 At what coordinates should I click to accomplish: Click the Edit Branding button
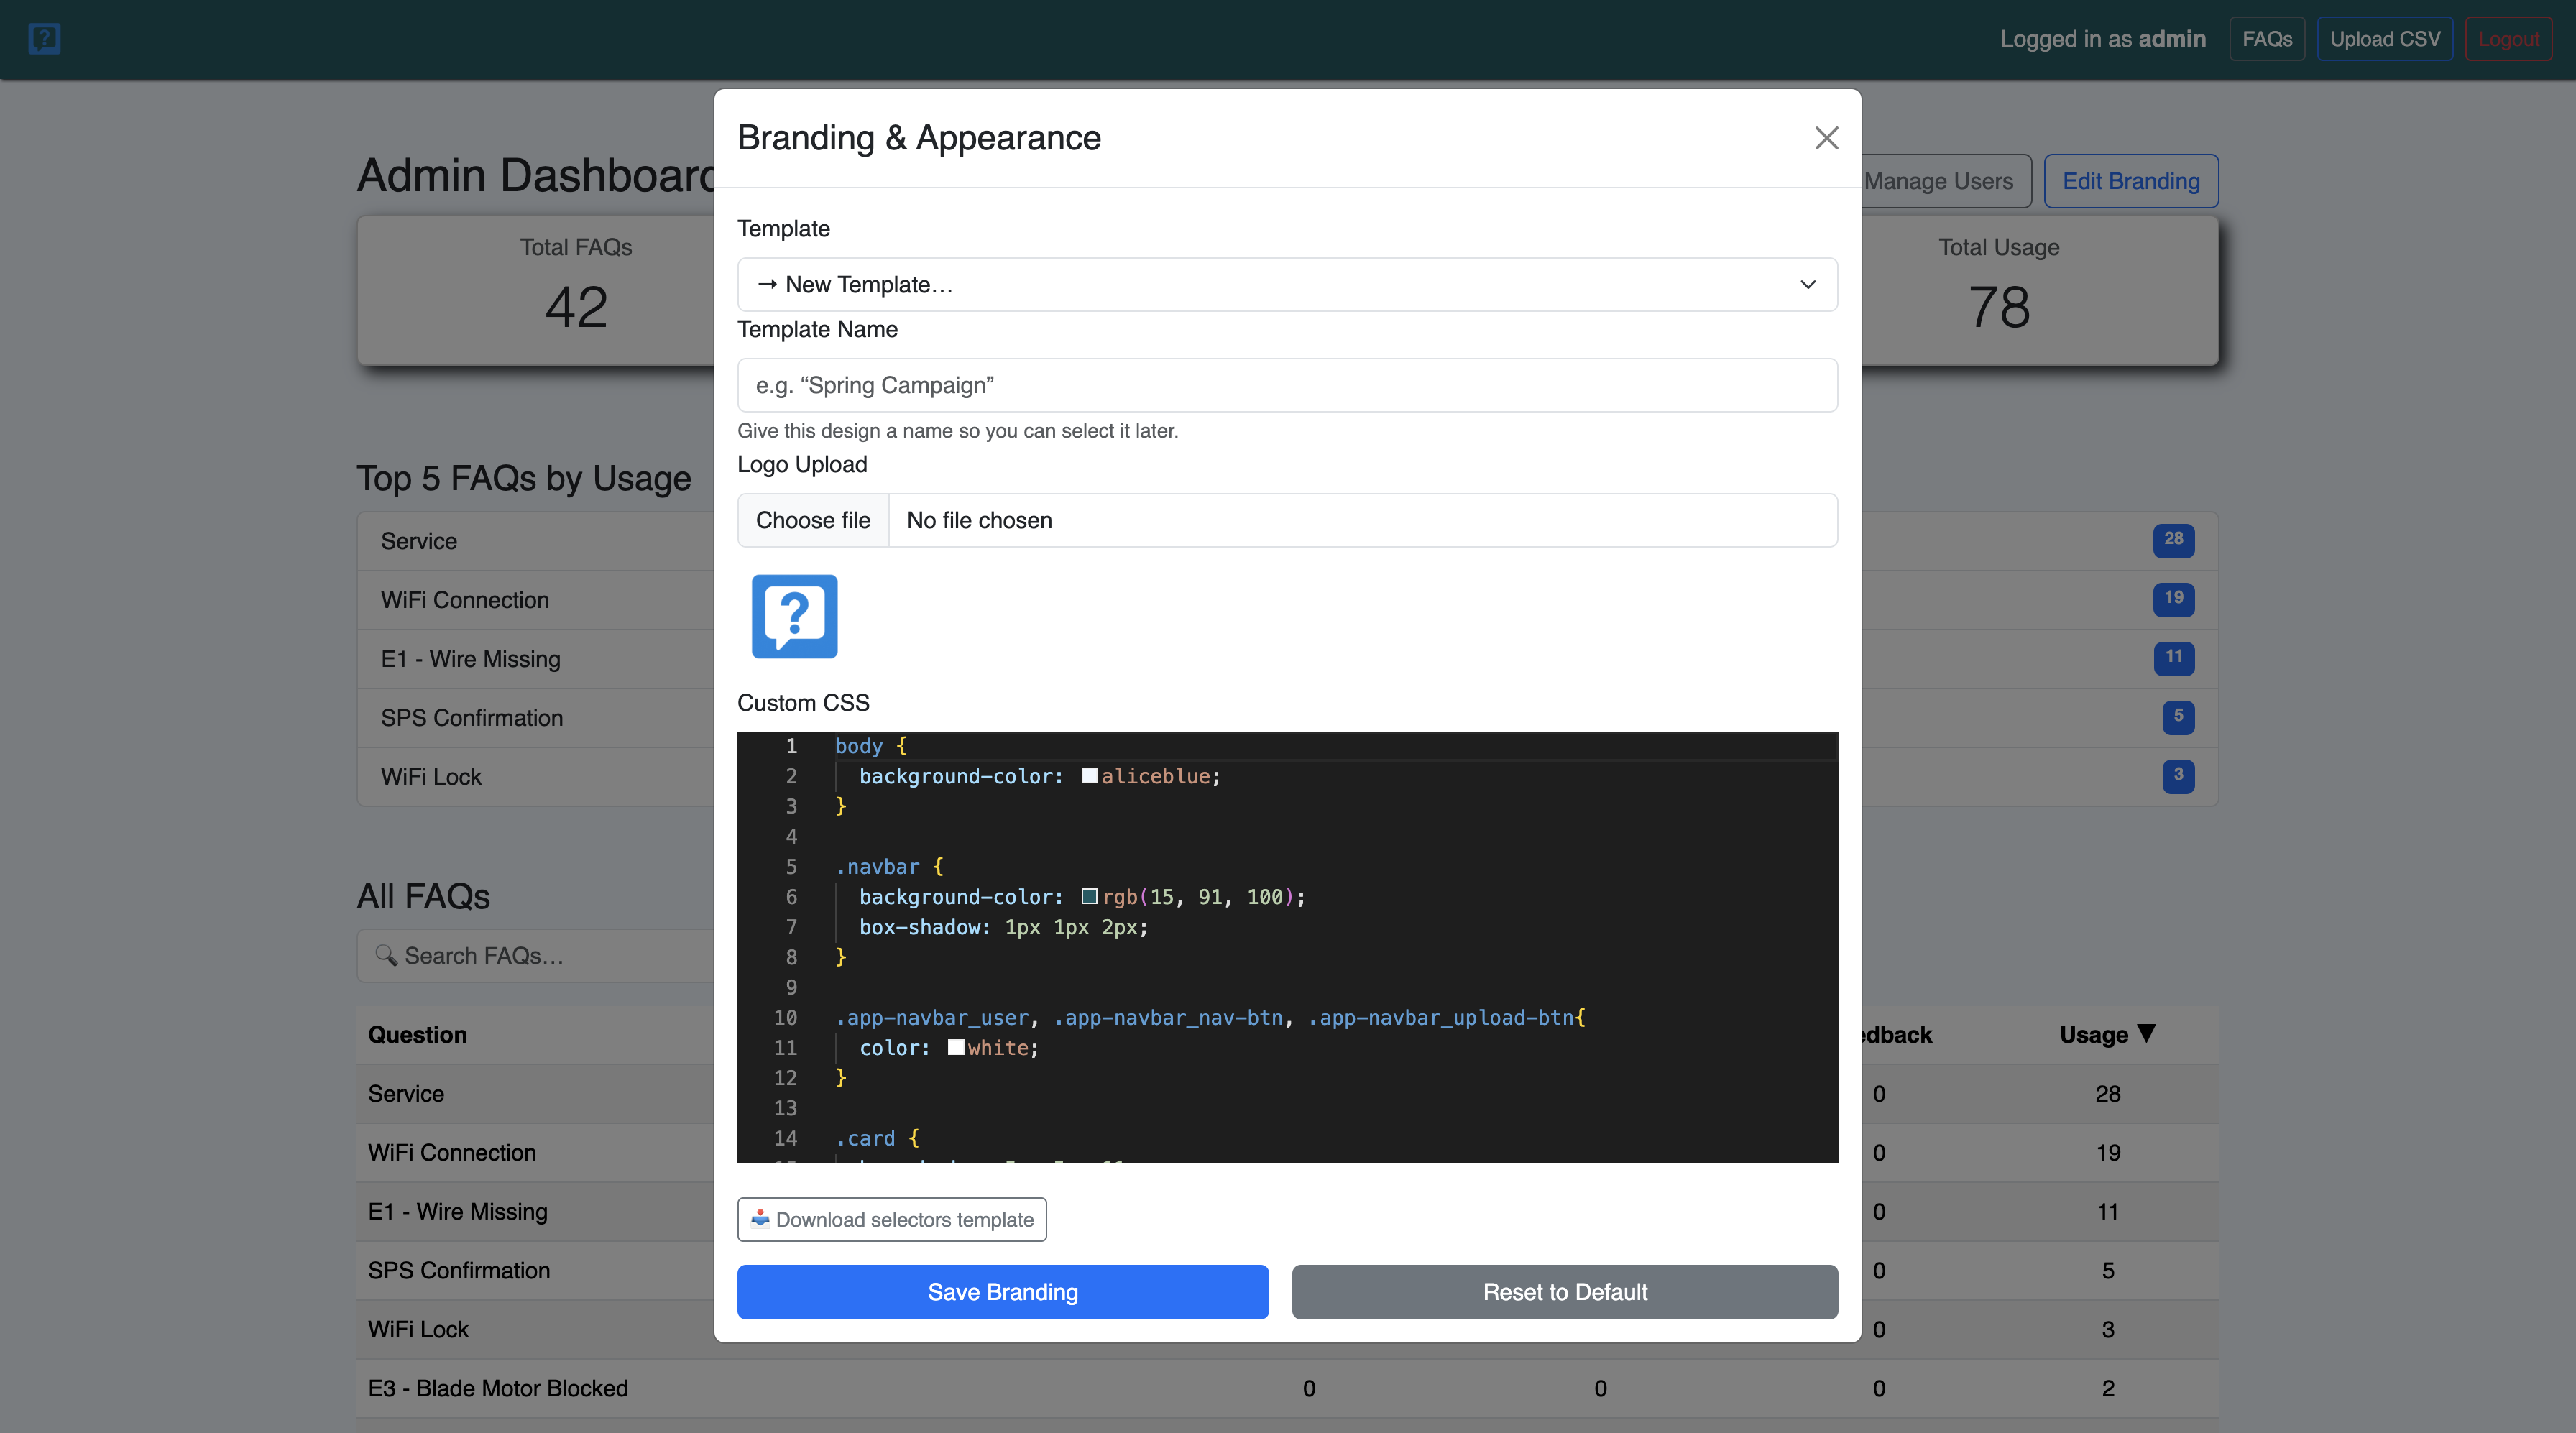[2131, 181]
